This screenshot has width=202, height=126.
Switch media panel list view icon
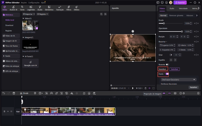point(105,14)
